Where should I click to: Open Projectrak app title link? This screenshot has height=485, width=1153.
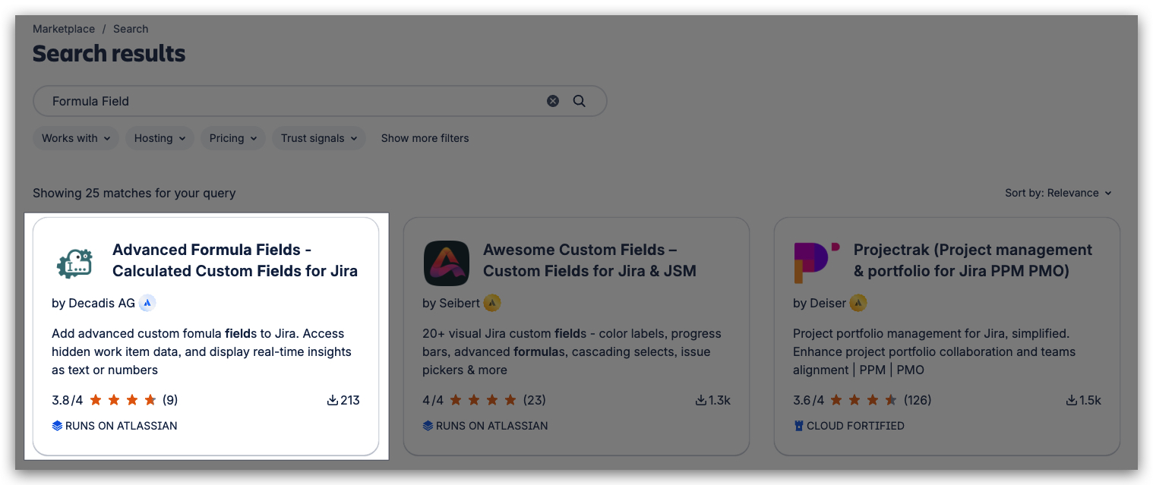click(972, 260)
